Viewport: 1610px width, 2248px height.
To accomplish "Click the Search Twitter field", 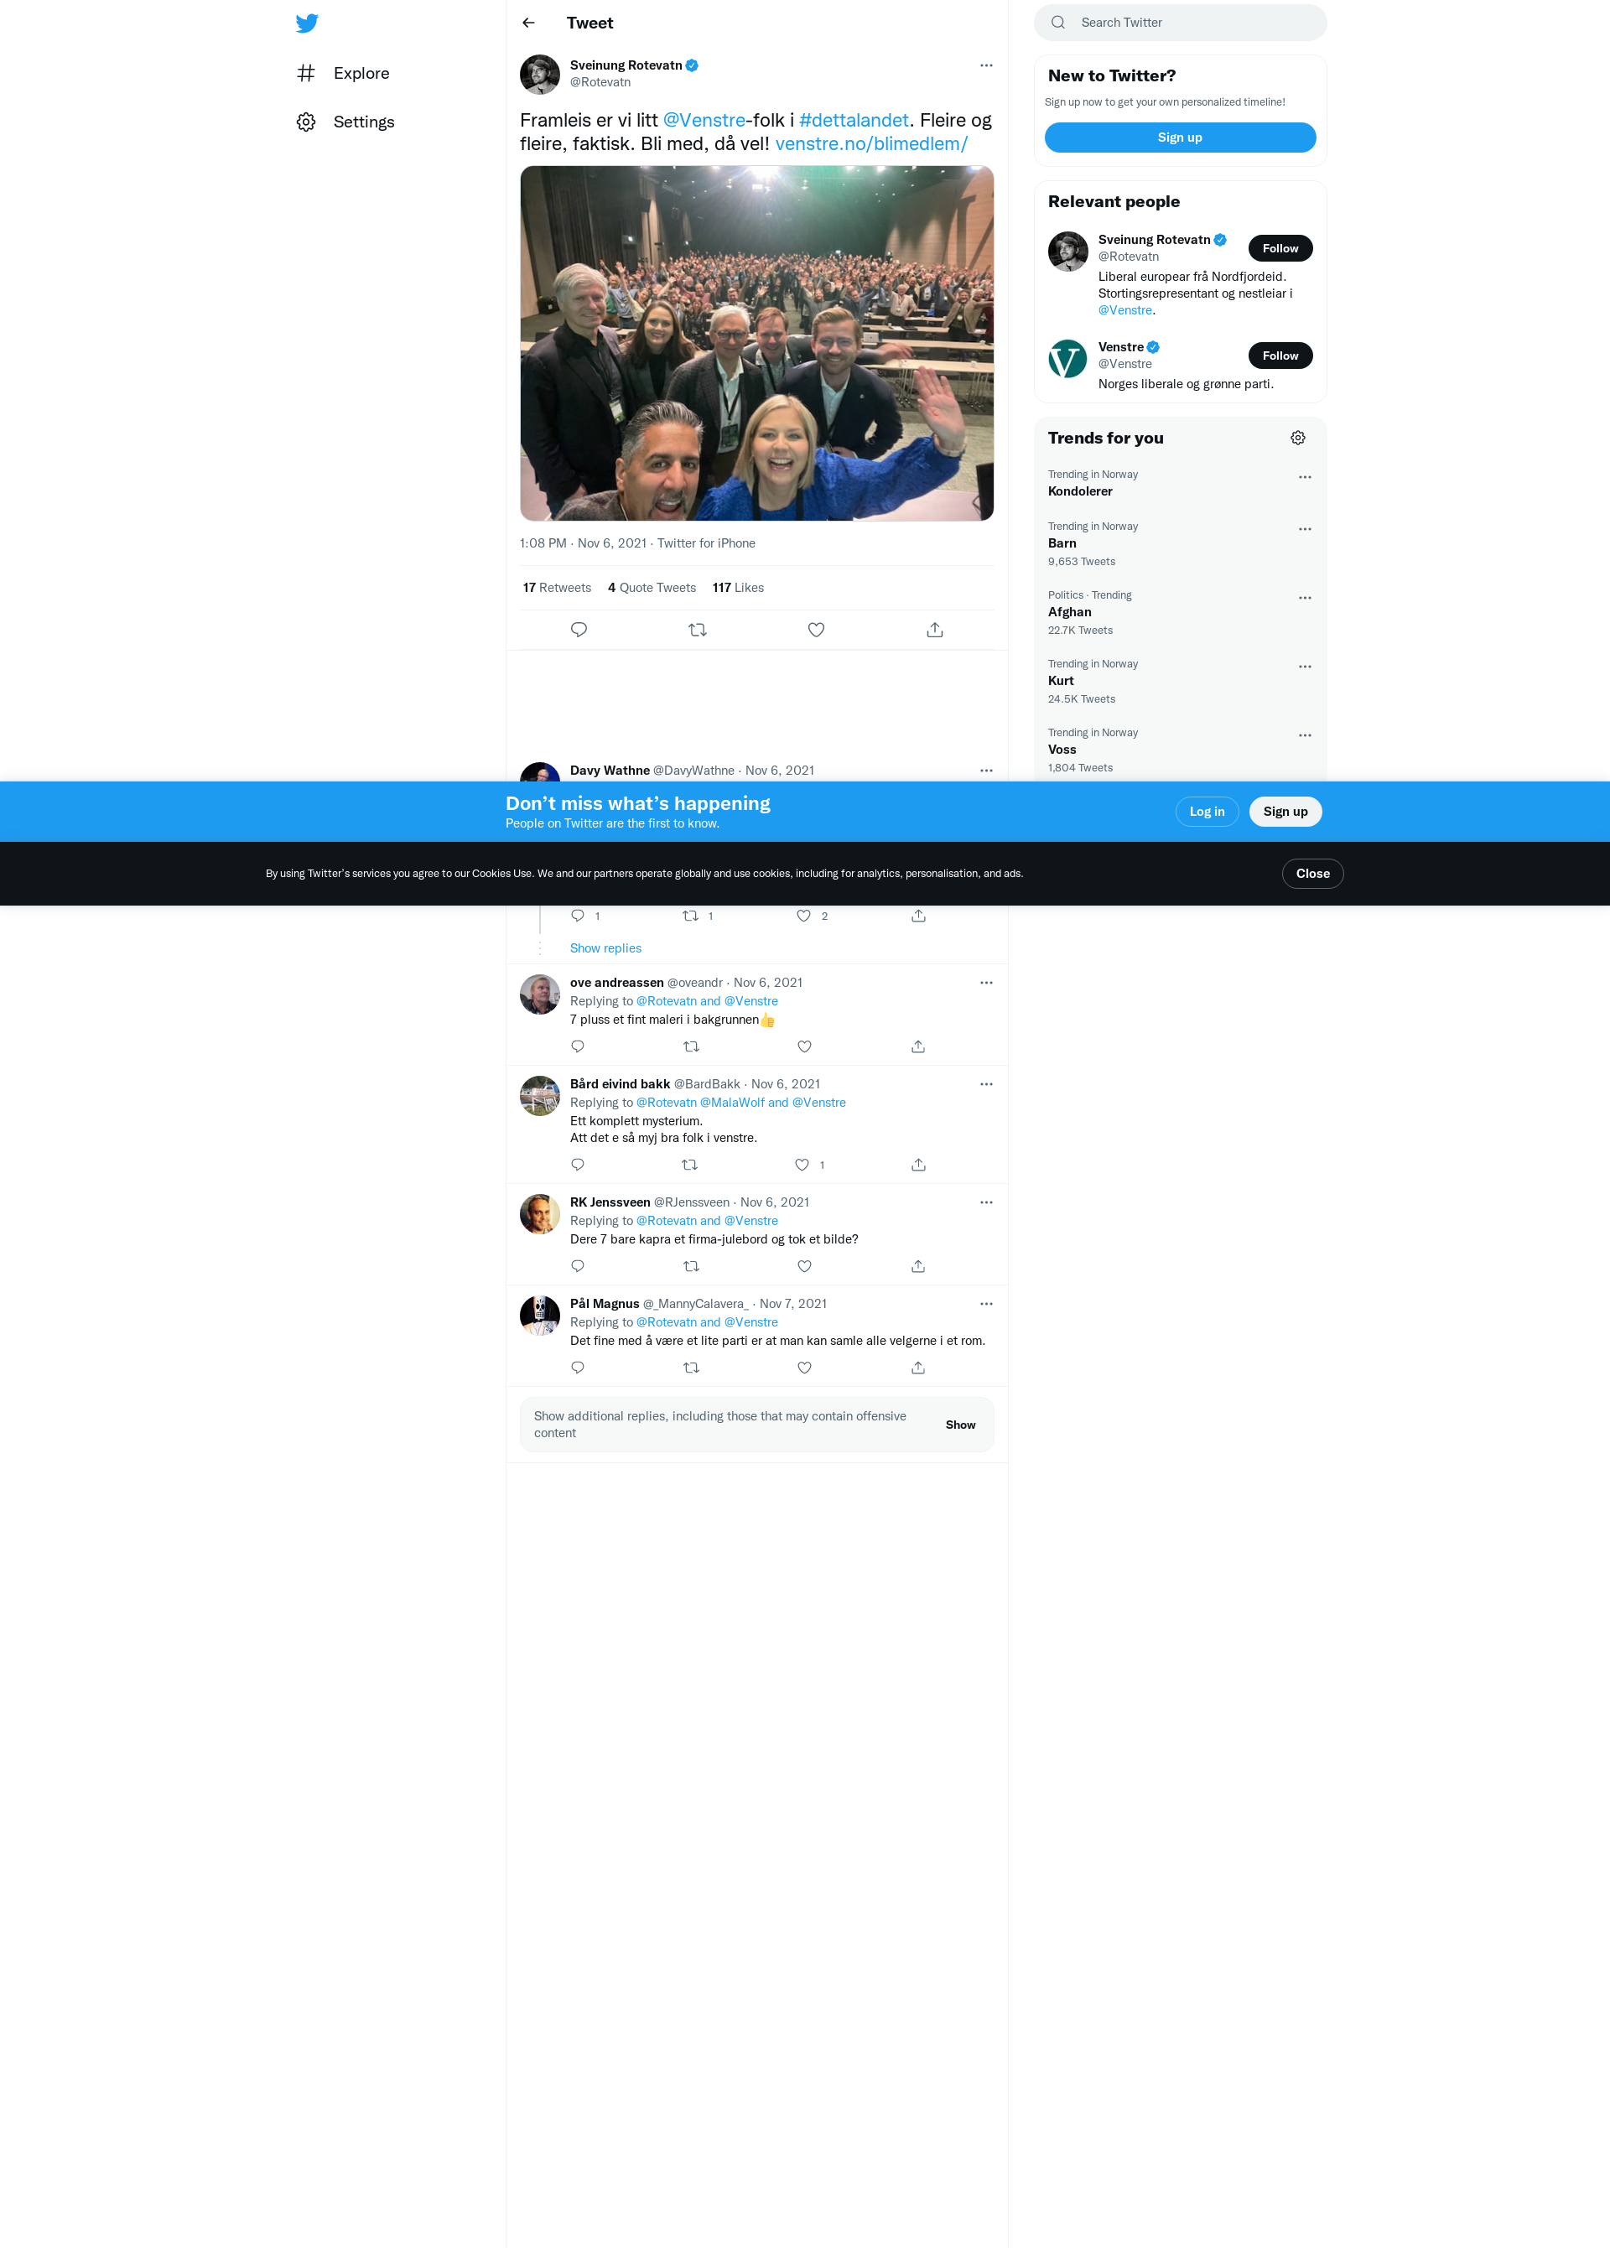I will [x=1180, y=23].
